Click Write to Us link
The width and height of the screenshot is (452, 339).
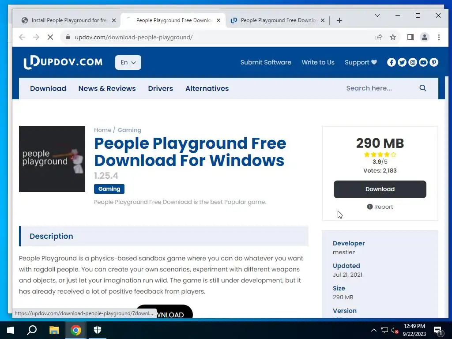click(318, 62)
